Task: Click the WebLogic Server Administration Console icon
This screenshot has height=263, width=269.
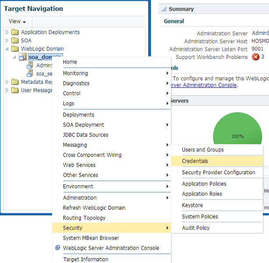Action: click(58, 248)
